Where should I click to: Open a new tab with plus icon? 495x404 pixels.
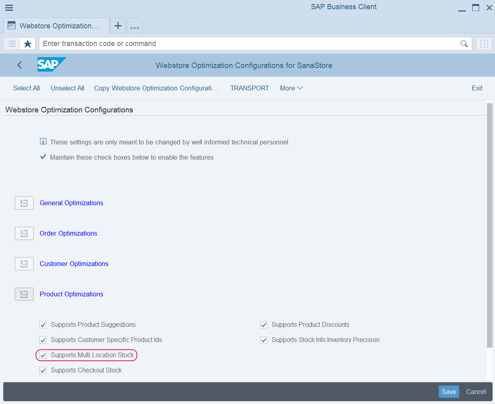(x=118, y=26)
